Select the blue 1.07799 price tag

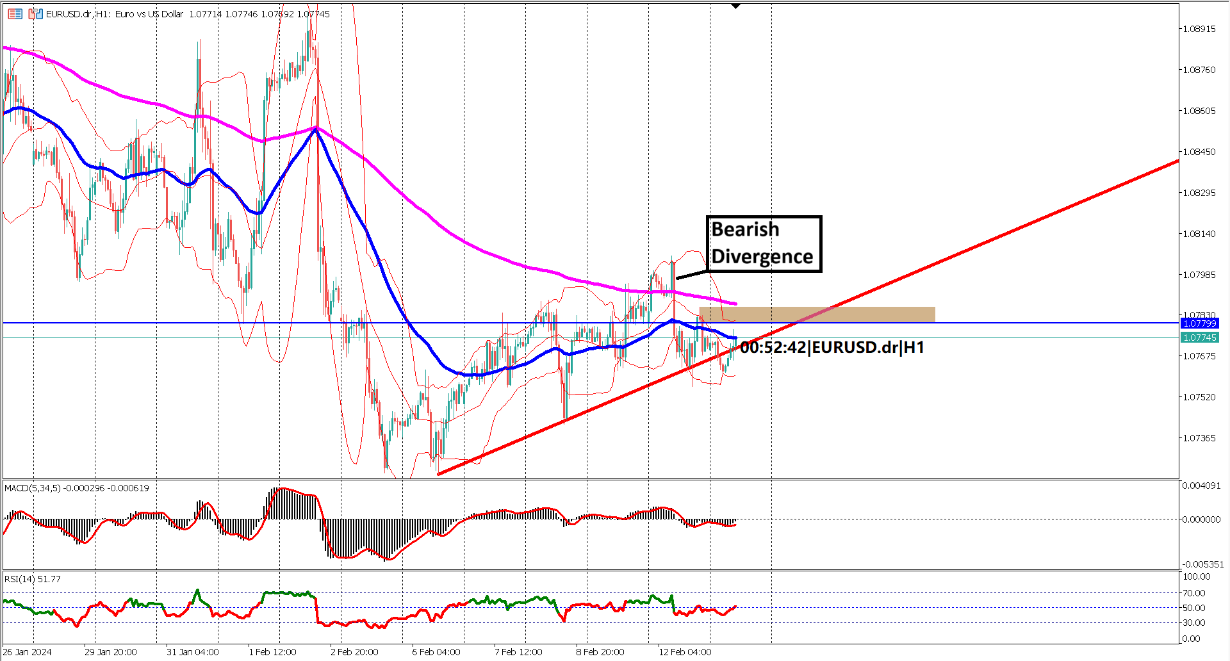(x=1199, y=323)
